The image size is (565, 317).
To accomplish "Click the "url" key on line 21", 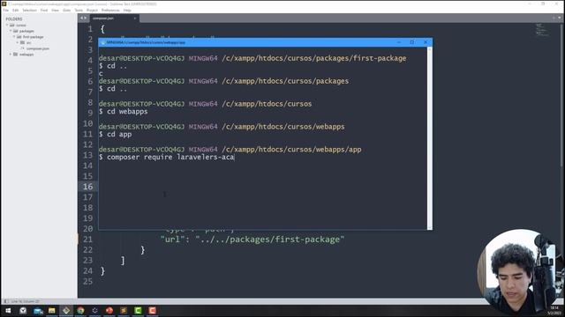I will pyautogui.click(x=172, y=240).
